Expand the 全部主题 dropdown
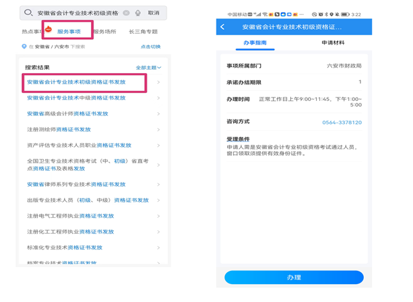Viewport: 413px width, 302px height. [149, 68]
